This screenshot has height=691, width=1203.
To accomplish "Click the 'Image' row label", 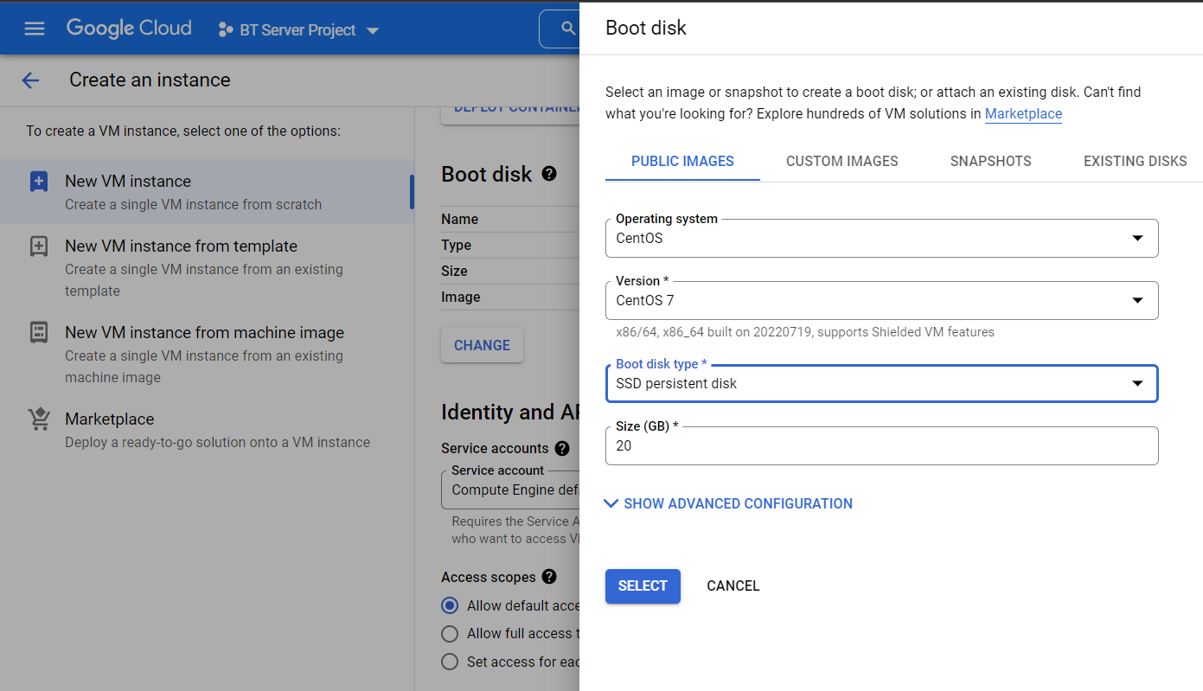I will coord(460,297).
